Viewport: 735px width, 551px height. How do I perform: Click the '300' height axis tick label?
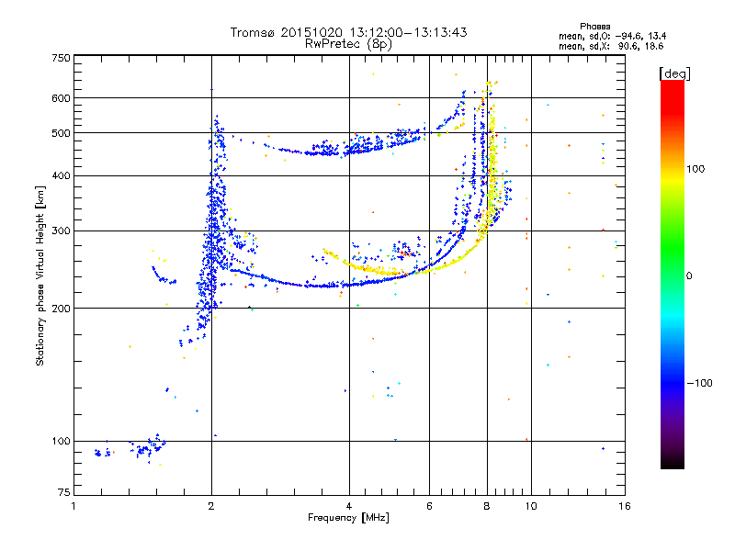pyautogui.click(x=61, y=231)
